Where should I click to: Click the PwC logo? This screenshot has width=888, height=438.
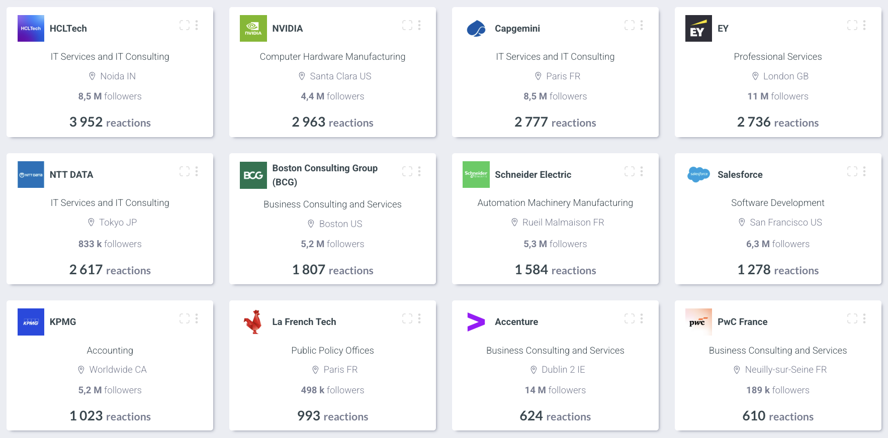(x=698, y=322)
